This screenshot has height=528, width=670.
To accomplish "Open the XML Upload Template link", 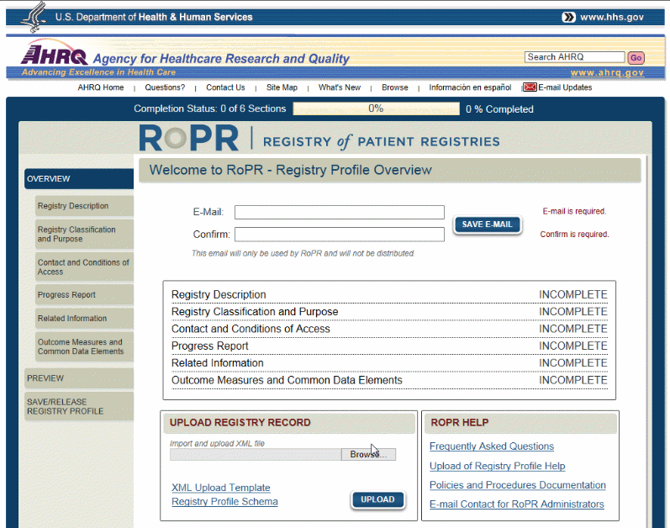I will coord(221,488).
